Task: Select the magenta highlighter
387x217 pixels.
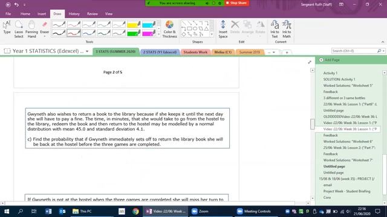Action: click(149, 33)
